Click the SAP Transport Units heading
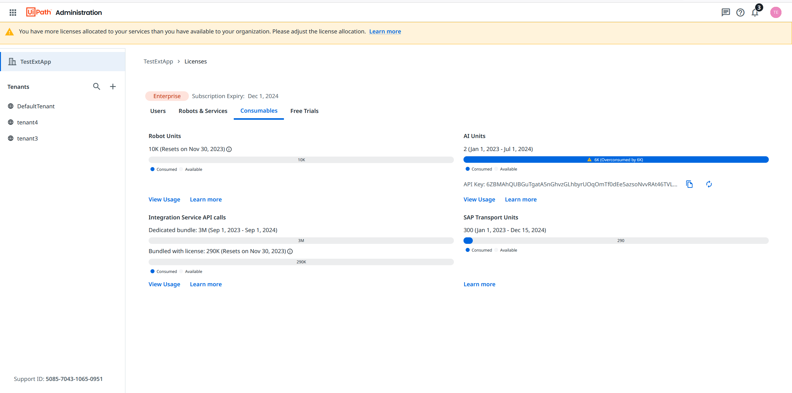This screenshot has height=393, width=792. point(491,218)
